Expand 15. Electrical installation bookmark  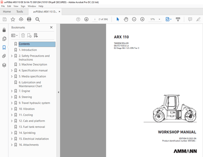coord(12,139)
